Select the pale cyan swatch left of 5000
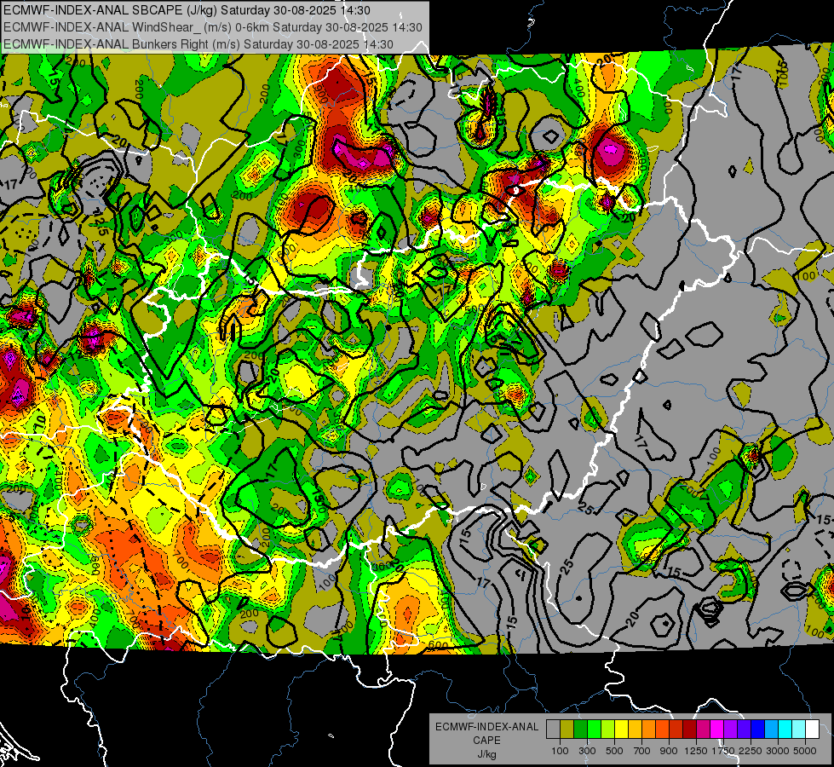This screenshot has width=834, height=767. pyautogui.click(x=799, y=730)
